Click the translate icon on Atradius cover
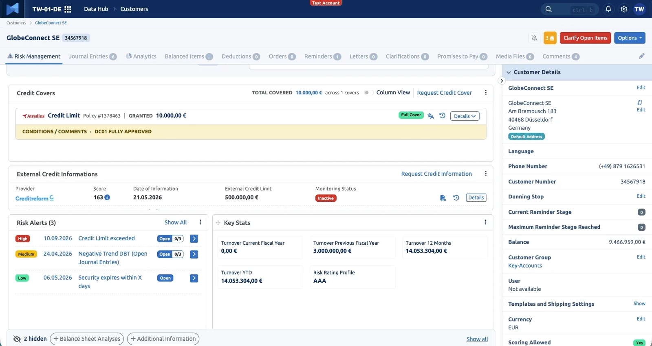The height and width of the screenshot is (346, 652). pyautogui.click(x=431, y=116)
